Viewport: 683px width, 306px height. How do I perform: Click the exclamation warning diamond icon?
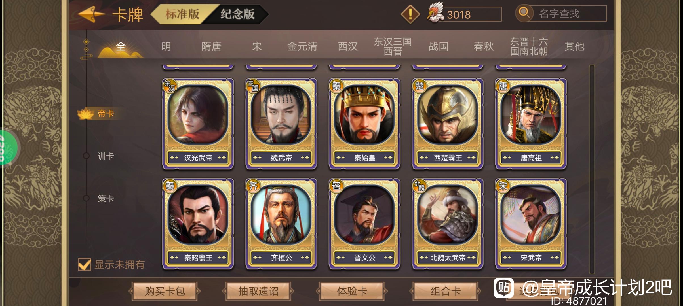(410, 14)
